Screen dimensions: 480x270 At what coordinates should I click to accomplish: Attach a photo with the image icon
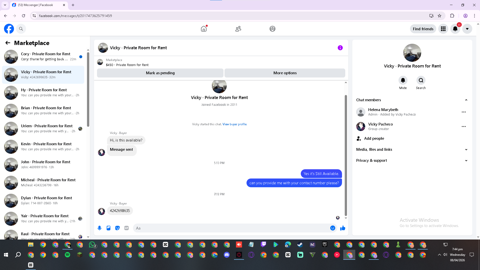click(x=108, y=228)
